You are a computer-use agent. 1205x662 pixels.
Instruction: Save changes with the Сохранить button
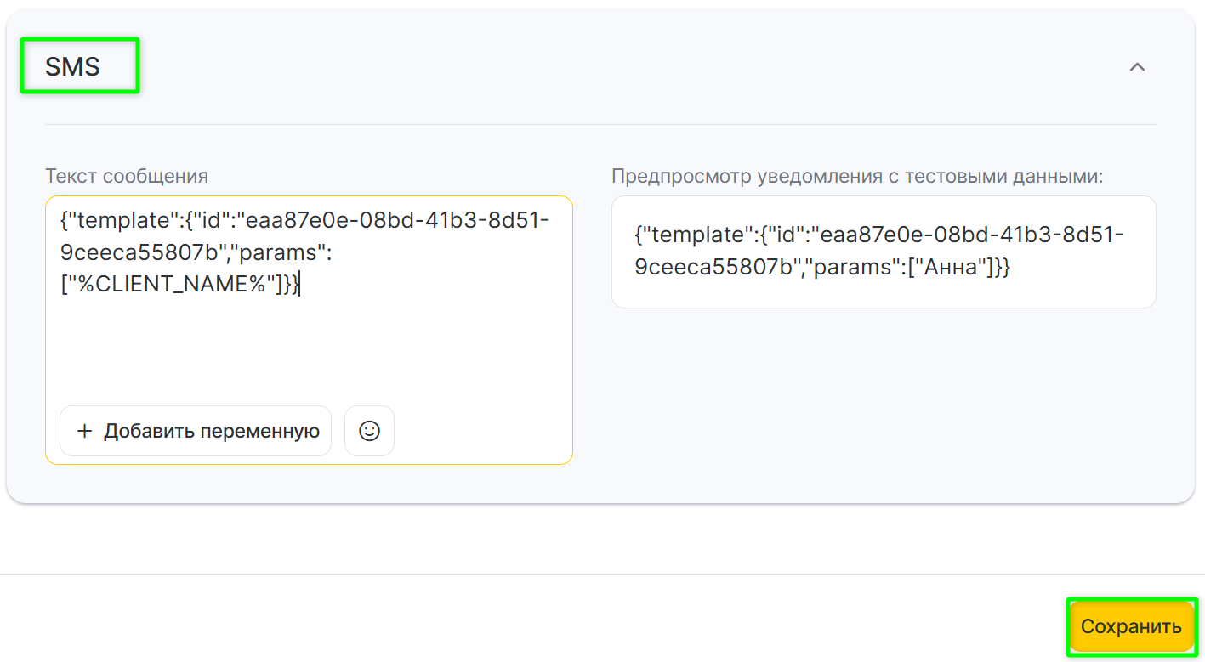(x=1131, y=627)
